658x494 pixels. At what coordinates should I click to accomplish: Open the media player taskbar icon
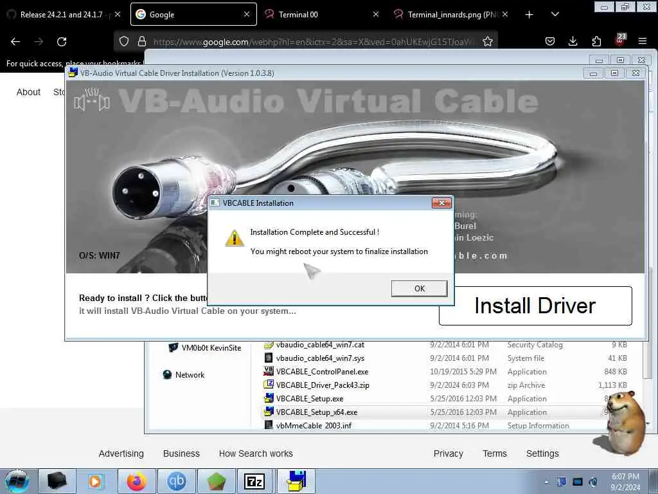96,481
